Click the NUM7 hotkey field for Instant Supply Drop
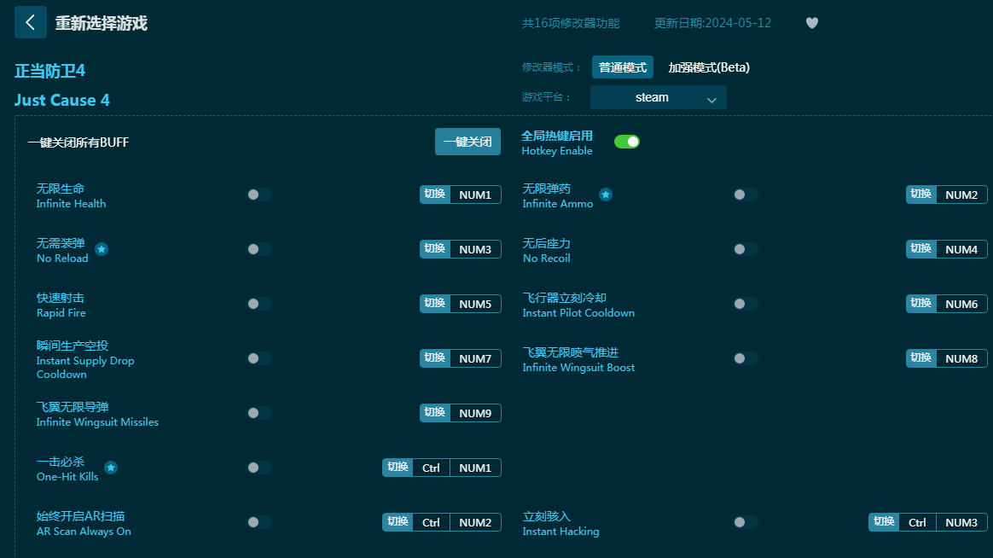The height and width of the screenshot is (558, 993). point(476,358)
